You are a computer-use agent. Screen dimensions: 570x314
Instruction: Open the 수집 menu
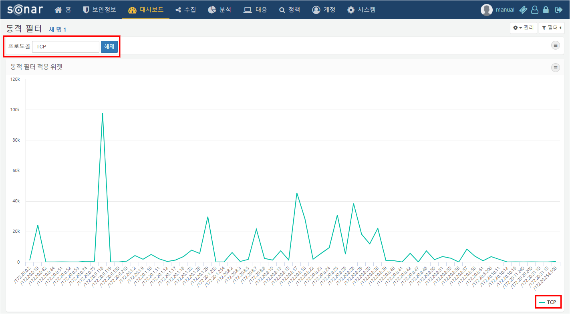pos(186,10)
